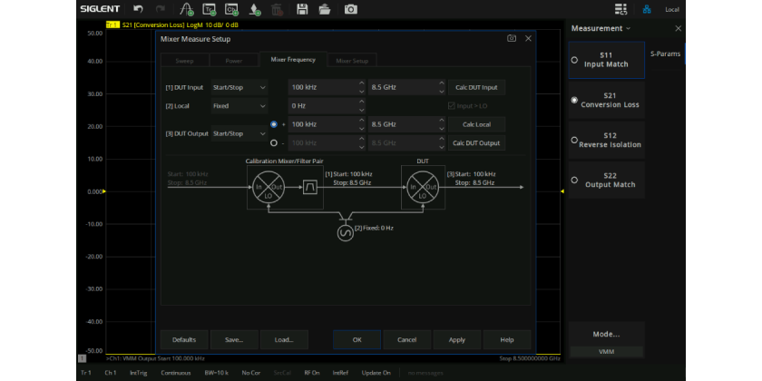
Task: Click the dialog screenshot camera icon
Action: click(x=512, y=39)
